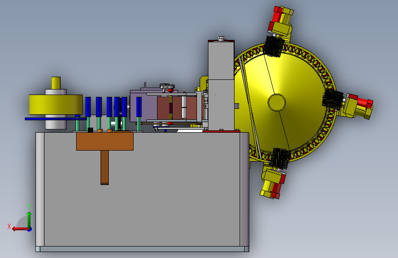Screen dimensions: 398x258
Task: Select the brown vertical stem below block
Action: coord(105,168)
